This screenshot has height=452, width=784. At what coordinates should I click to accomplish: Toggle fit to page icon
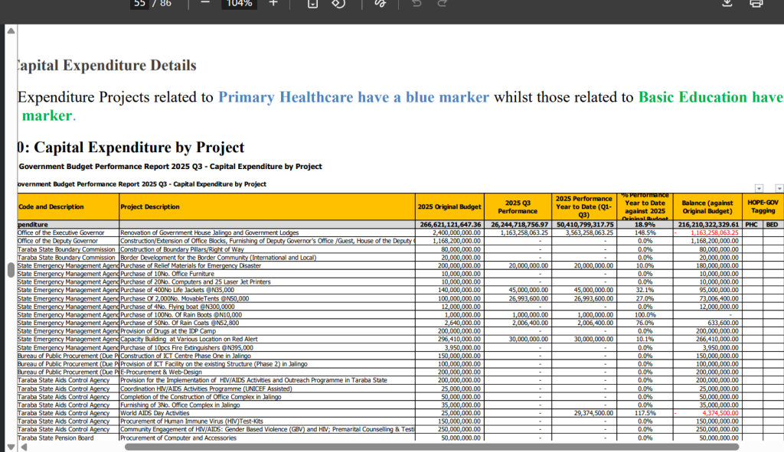[312, 3]
